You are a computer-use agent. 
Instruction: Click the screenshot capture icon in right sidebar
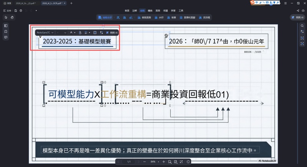[302, 44]
